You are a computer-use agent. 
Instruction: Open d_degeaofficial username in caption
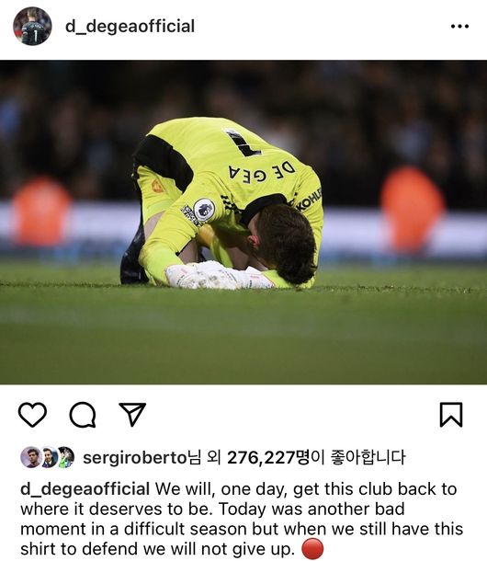[x=85, y=489]
